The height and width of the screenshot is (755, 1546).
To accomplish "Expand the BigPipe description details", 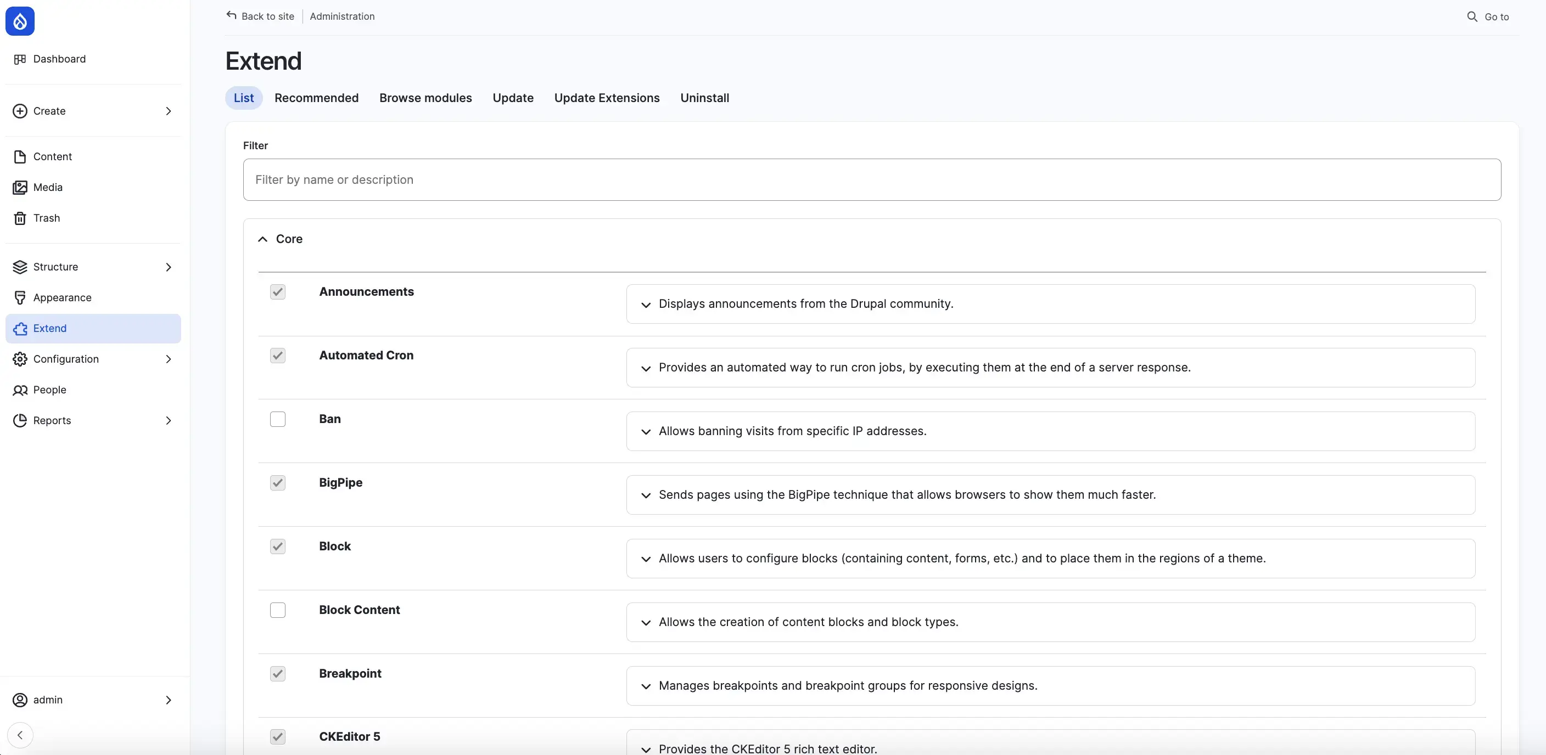I will point(646,495).
